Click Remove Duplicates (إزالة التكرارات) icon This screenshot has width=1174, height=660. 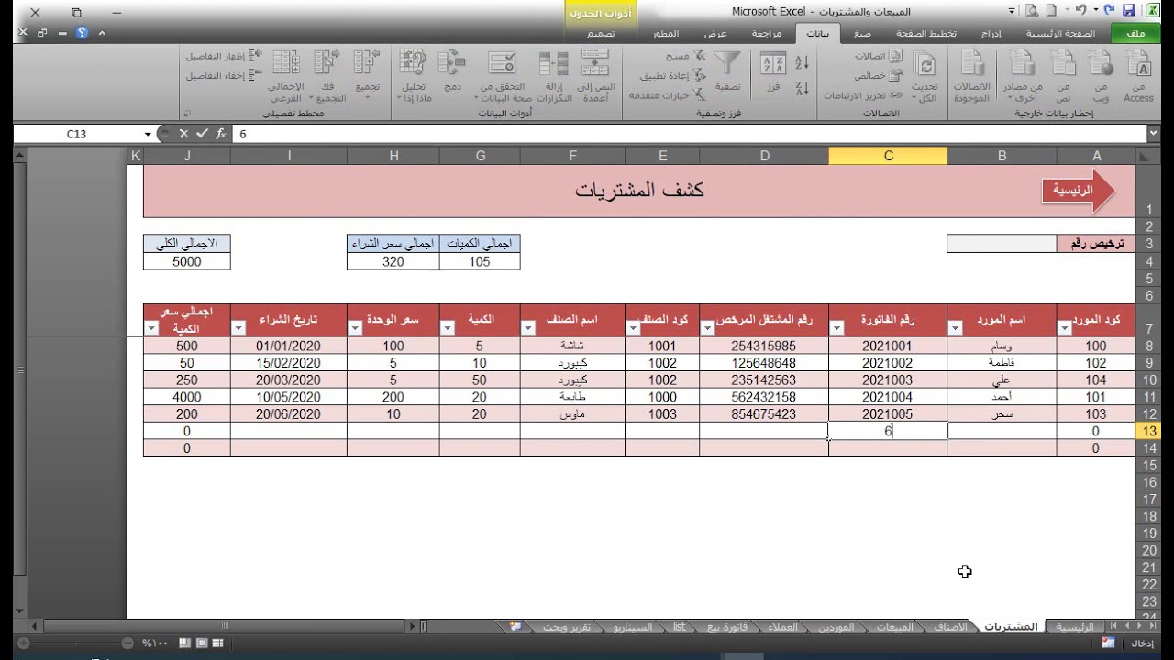click(553, 76)
